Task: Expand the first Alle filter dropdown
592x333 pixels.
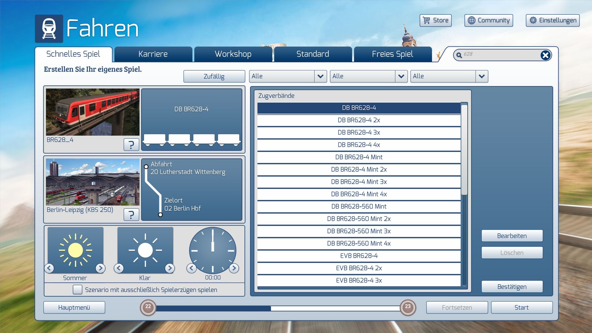Action: [x=320, y=76]
